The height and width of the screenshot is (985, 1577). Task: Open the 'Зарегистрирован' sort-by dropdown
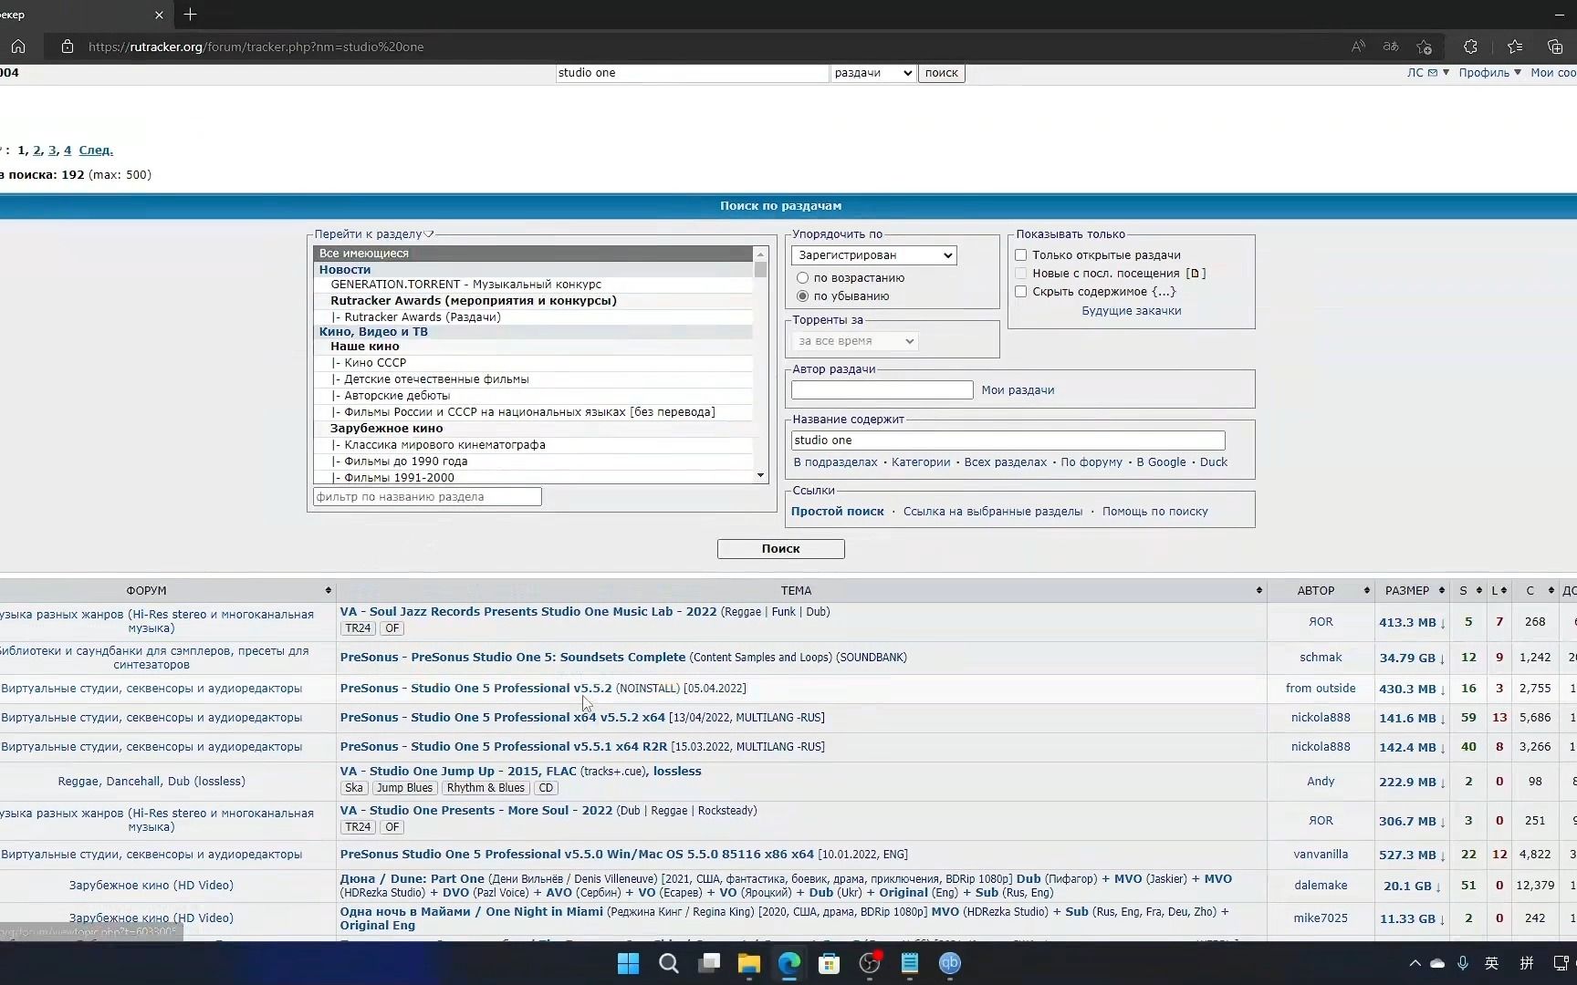coord(874,255)
